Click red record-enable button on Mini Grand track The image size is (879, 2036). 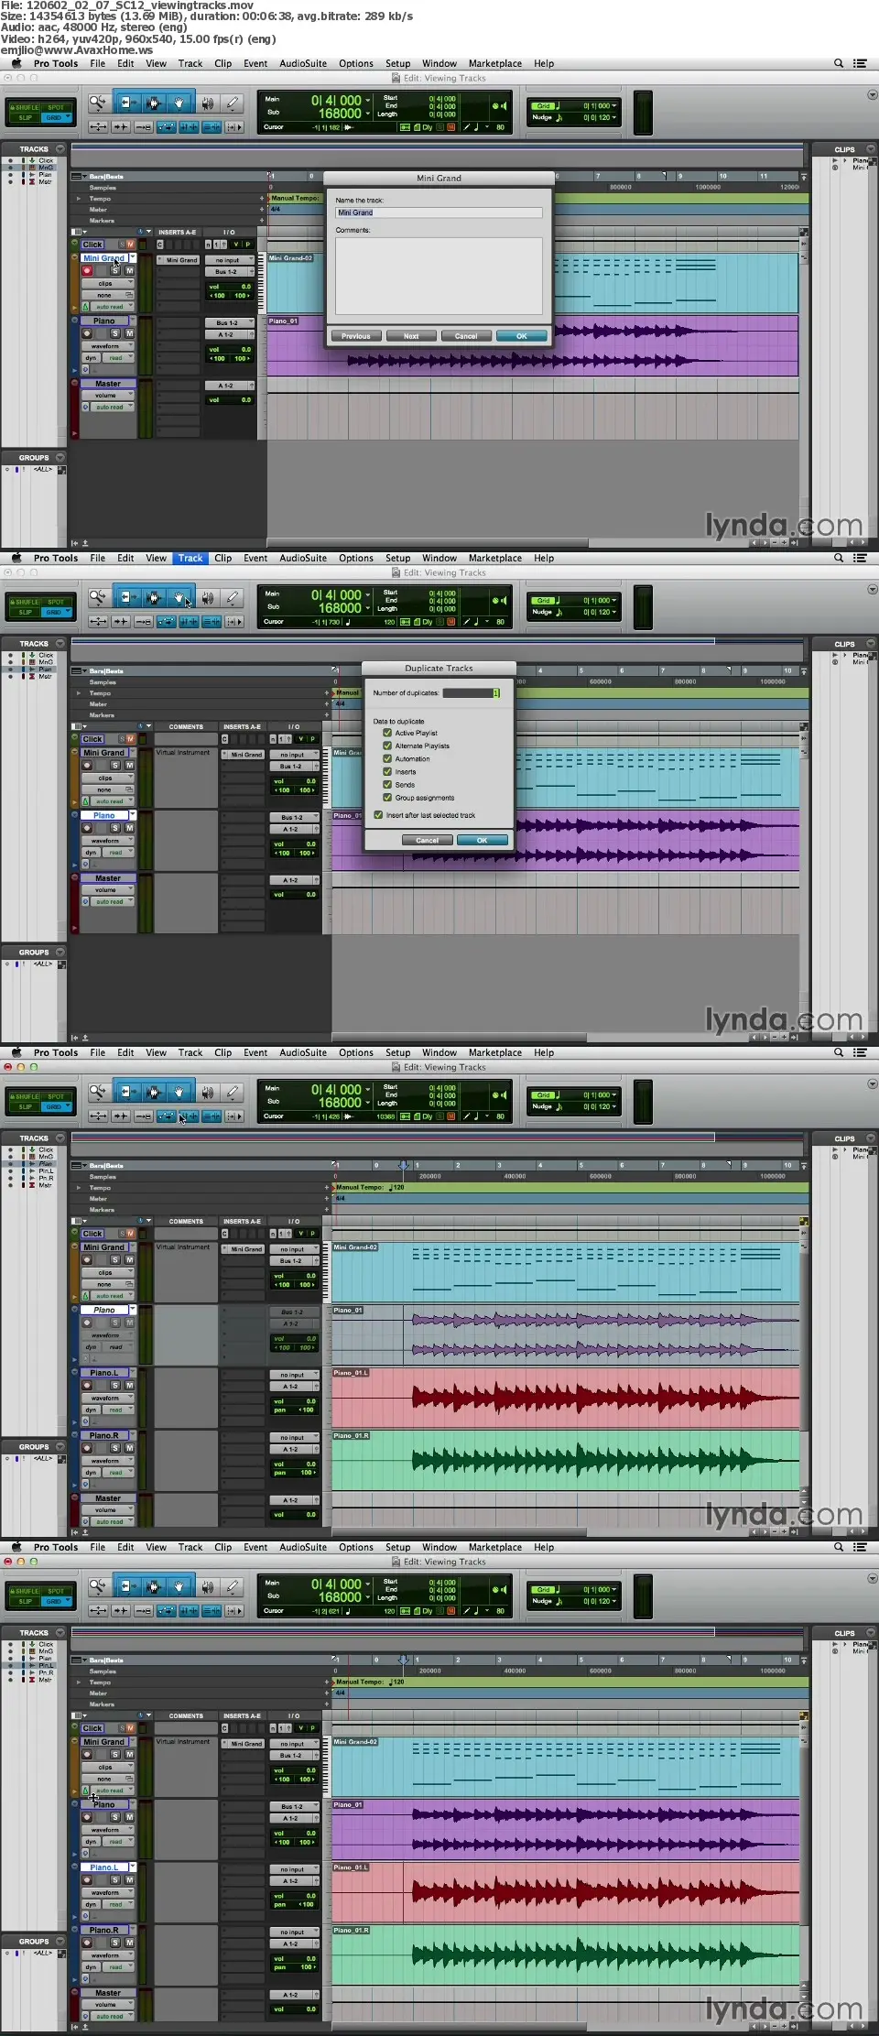pos(87,271)
